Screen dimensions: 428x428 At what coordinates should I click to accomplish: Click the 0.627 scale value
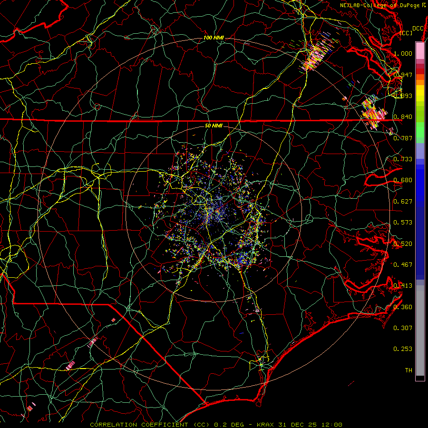(x=403, y=202)
